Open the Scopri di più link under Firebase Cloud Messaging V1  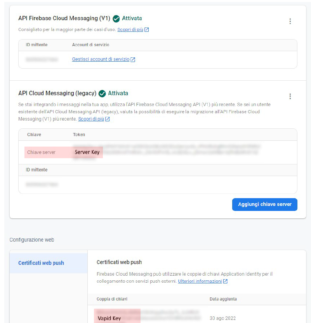click(x=130, y=29)
